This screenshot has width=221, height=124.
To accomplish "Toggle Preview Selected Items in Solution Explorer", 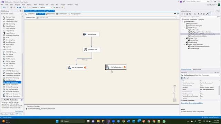I will pyautogui.click(x=210, y=14).
